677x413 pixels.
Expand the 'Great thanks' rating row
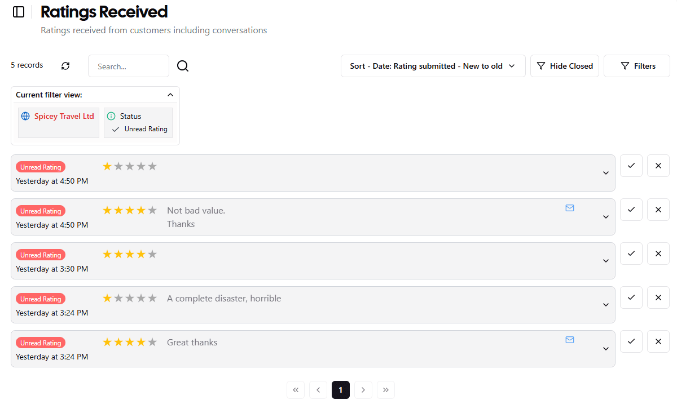point(606,349)
